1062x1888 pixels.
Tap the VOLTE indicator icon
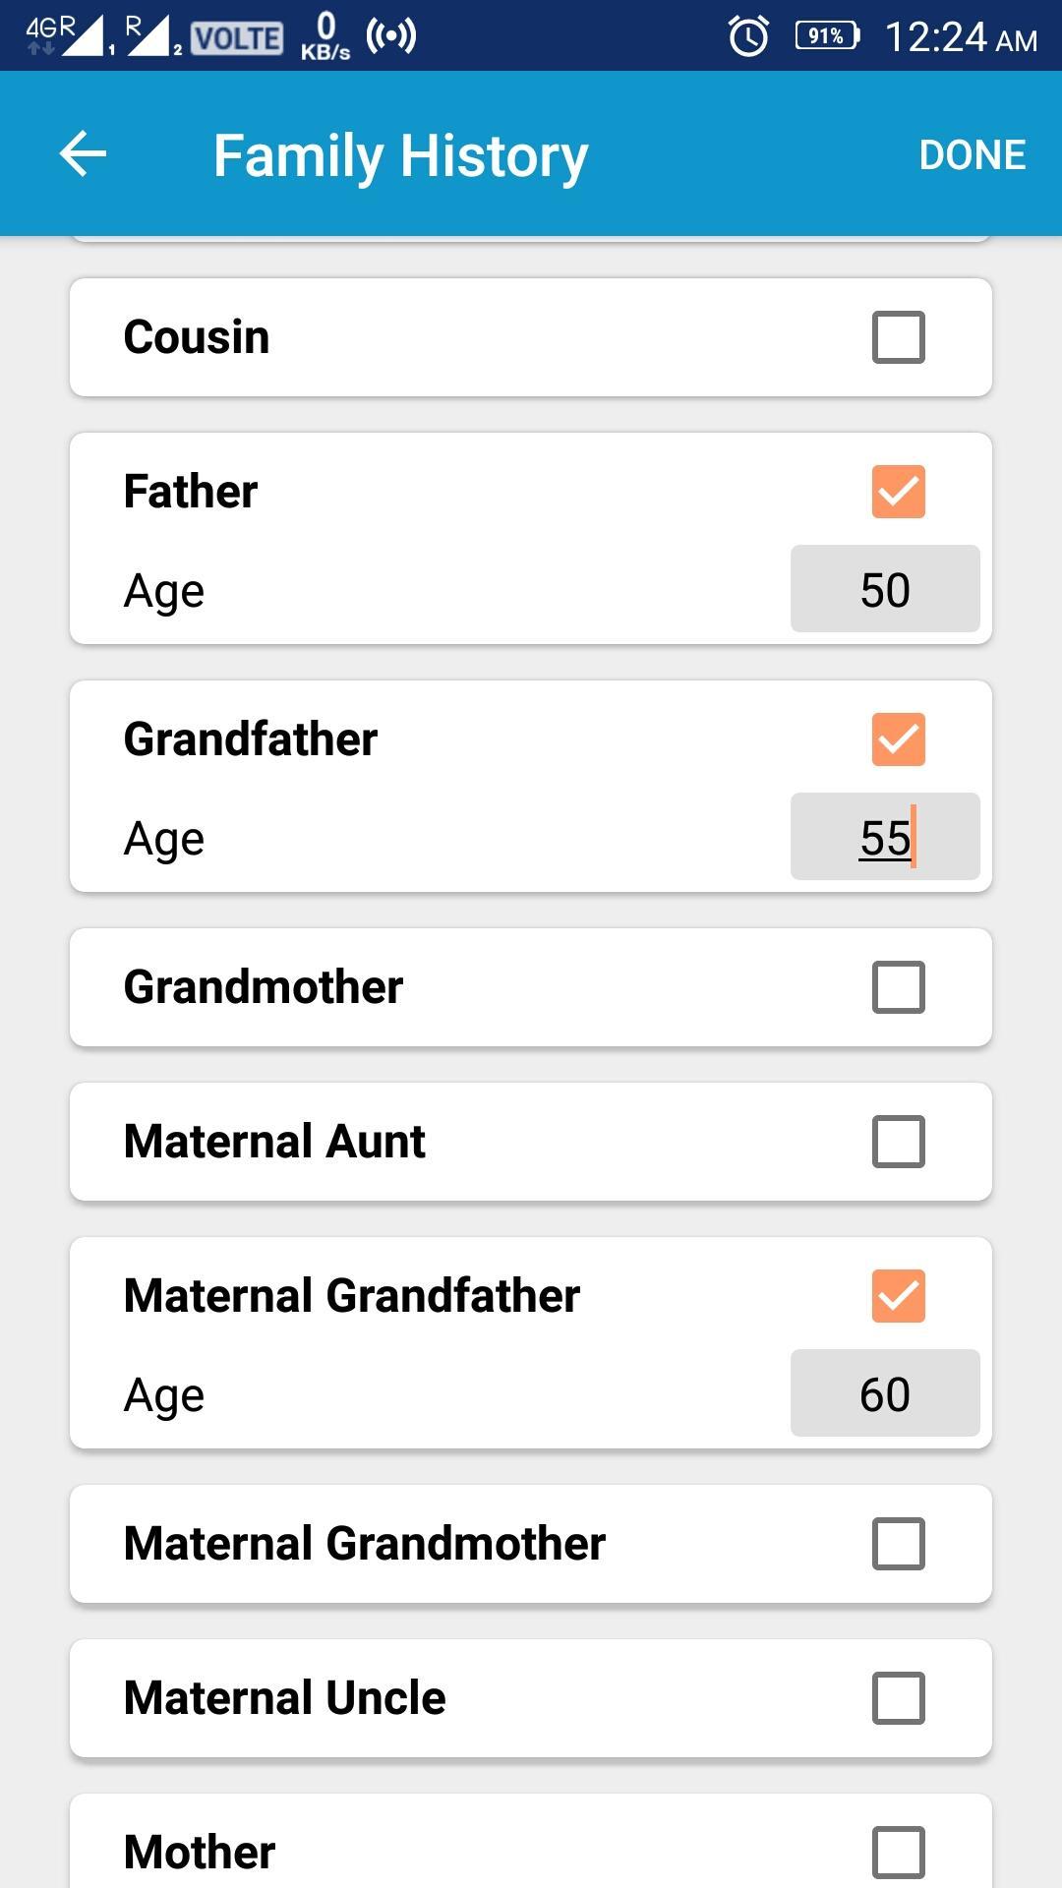[x=237, y=37]
